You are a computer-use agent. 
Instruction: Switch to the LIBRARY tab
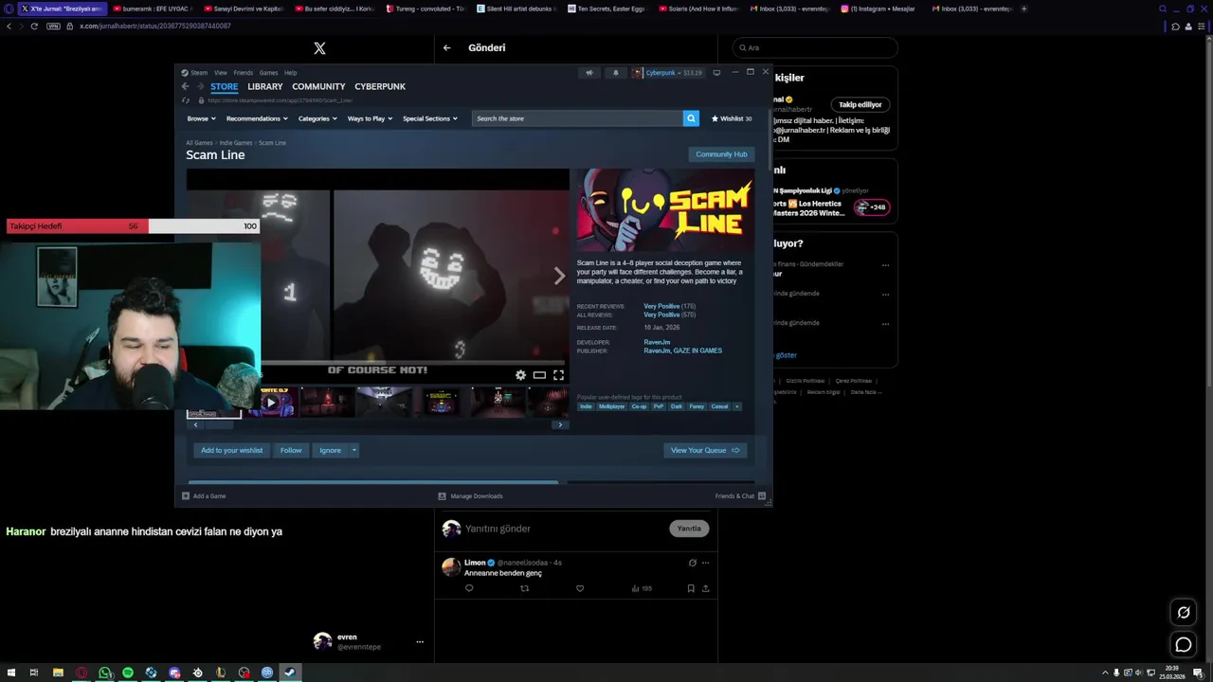265,86
